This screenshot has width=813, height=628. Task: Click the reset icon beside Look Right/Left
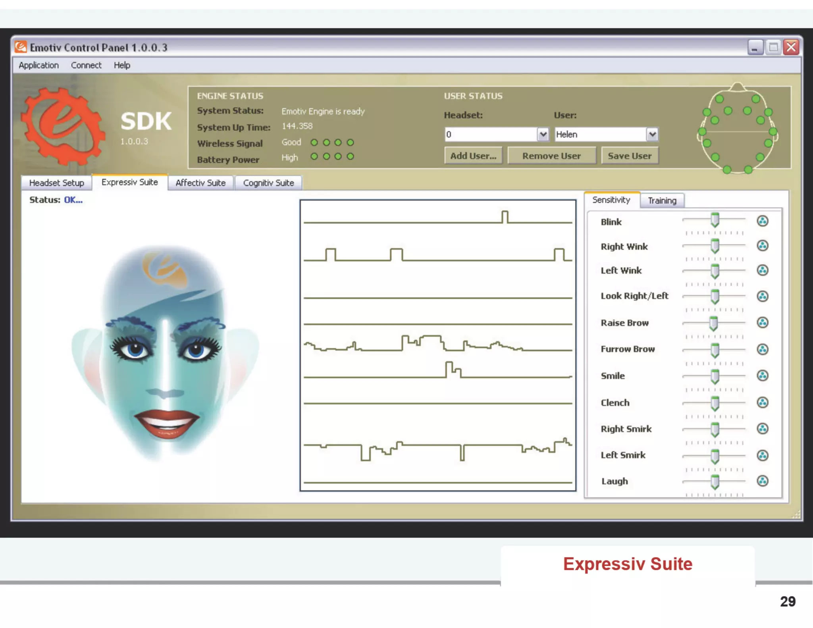point(762,296)
